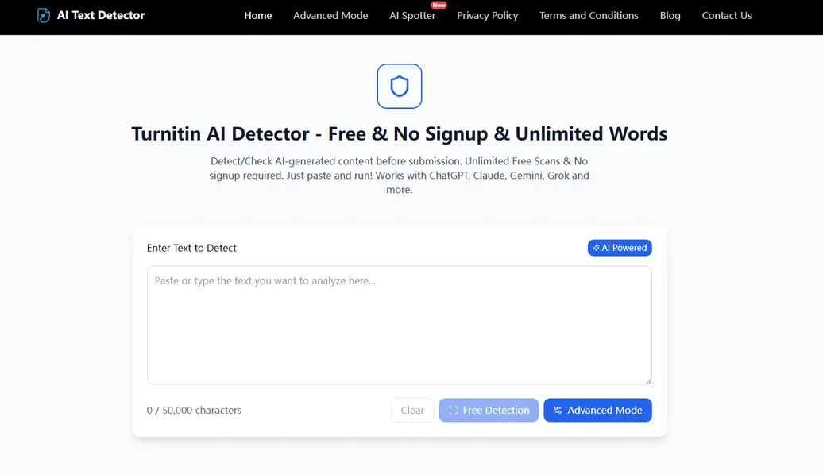The width and height of the screenshot is (823, 475).
Task: Run Free Detection
Action: 489,410
